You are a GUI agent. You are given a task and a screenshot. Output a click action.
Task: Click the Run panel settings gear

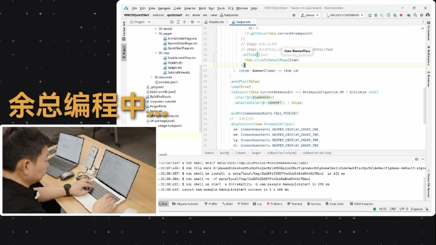416,159
